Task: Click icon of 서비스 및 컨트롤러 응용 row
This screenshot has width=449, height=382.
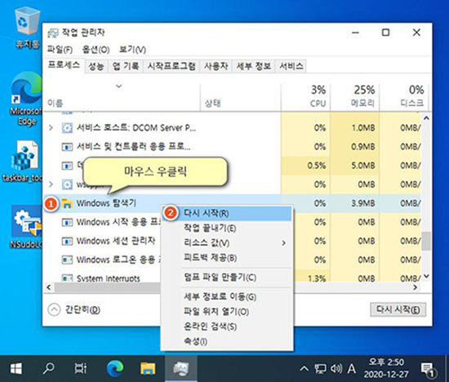Action: (67, 147)
